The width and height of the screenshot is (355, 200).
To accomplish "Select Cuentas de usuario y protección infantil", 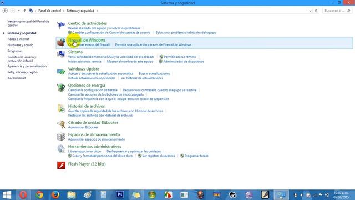I will (x=22, y=59).
